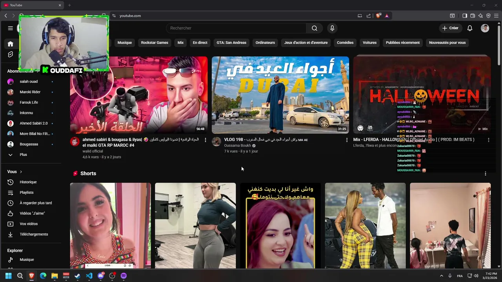Viewport: 502px width, 282px height.
Task: Open the YouTube hamburger guide menu
Action: point(11,28)
